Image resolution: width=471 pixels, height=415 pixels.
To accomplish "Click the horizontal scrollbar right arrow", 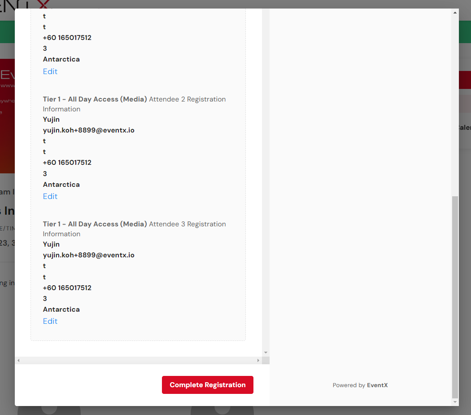I will pyautogui.click(x=258, y=361).
